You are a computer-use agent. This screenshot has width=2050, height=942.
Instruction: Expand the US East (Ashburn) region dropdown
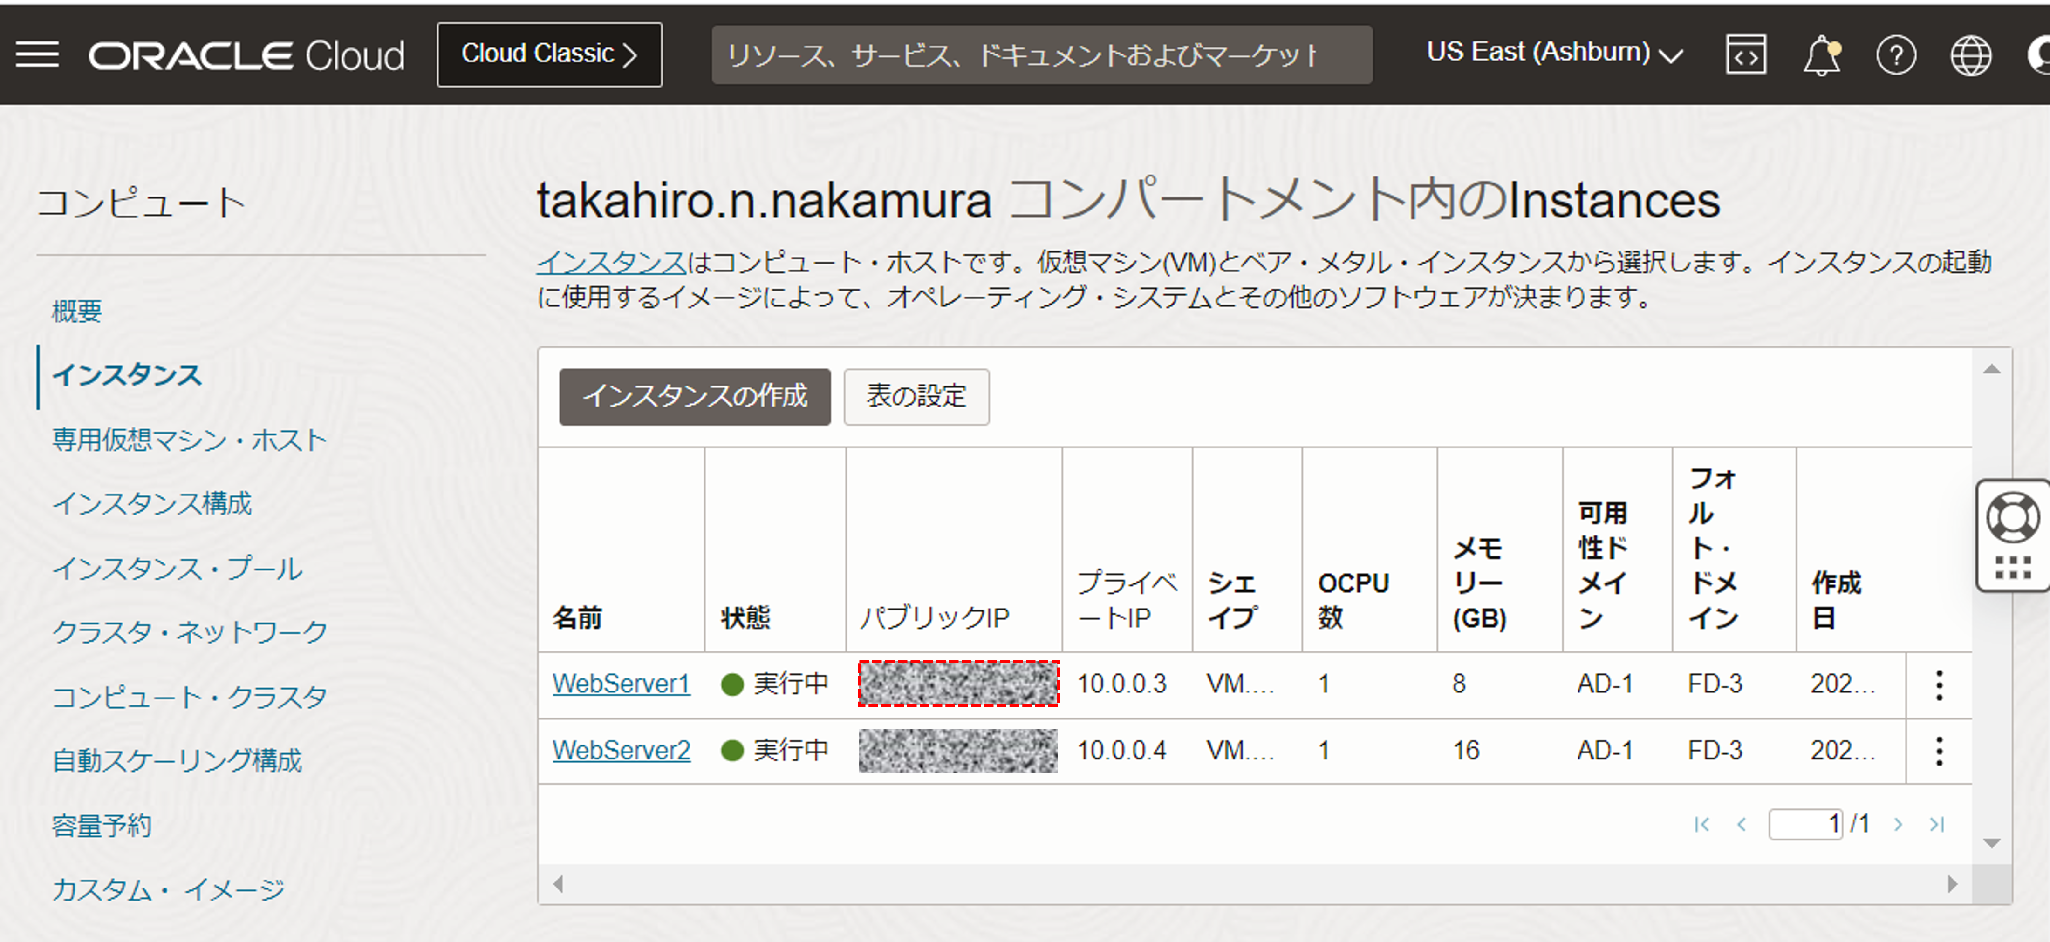1553,53
